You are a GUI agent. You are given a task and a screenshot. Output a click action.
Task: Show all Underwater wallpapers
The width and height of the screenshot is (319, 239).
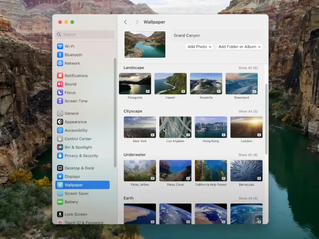(x=248, y=155)
